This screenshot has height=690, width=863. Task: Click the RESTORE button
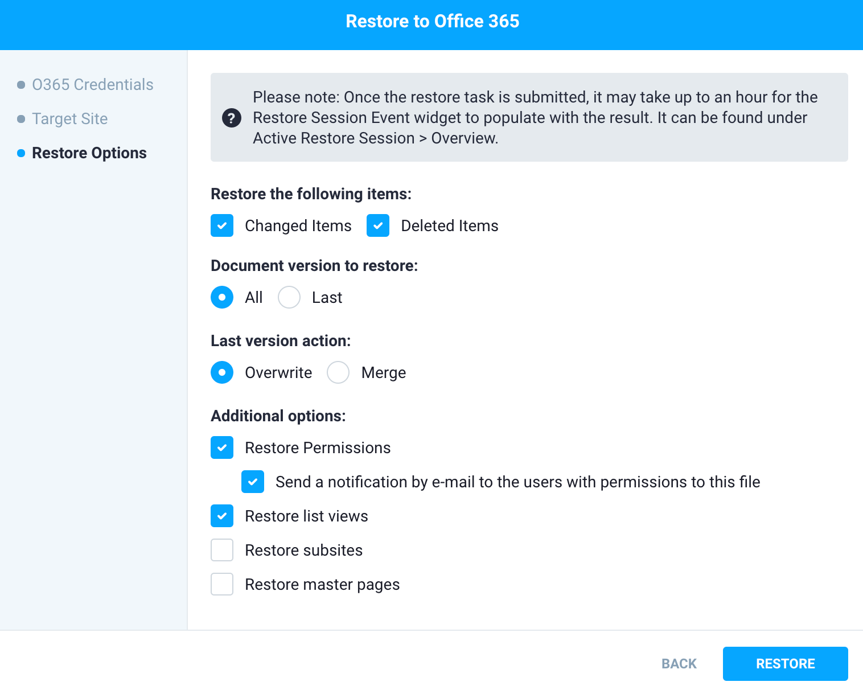tap(785, 664)
